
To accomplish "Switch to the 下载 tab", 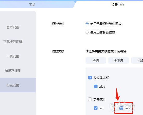I will pos(32,5).
